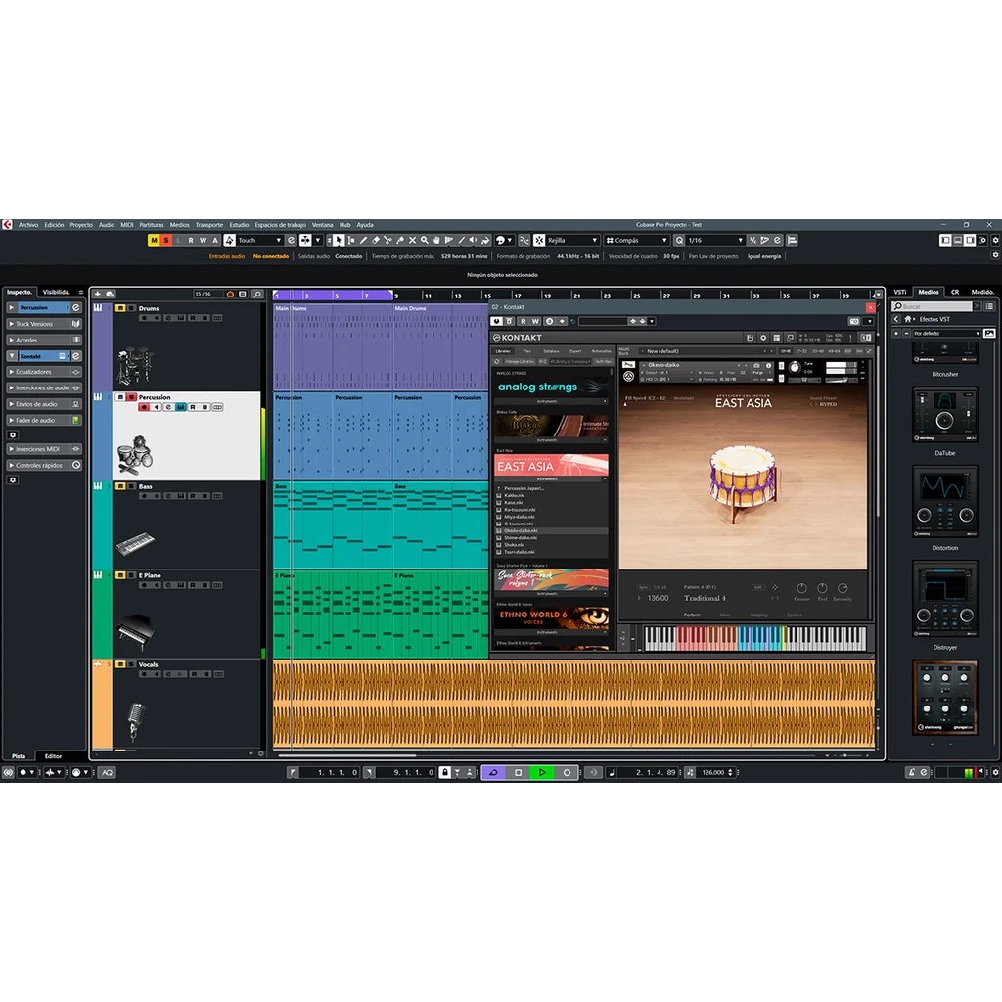This screenshot has width=1002, height=1002.
Task: Open the Archivo menu
Action: [28, 225]
